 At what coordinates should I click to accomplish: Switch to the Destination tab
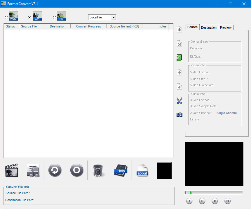pos(209,27)
